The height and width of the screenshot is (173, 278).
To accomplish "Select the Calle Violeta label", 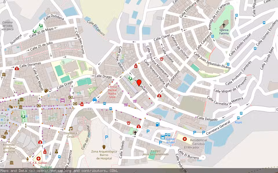I will (x=168, y=55).
